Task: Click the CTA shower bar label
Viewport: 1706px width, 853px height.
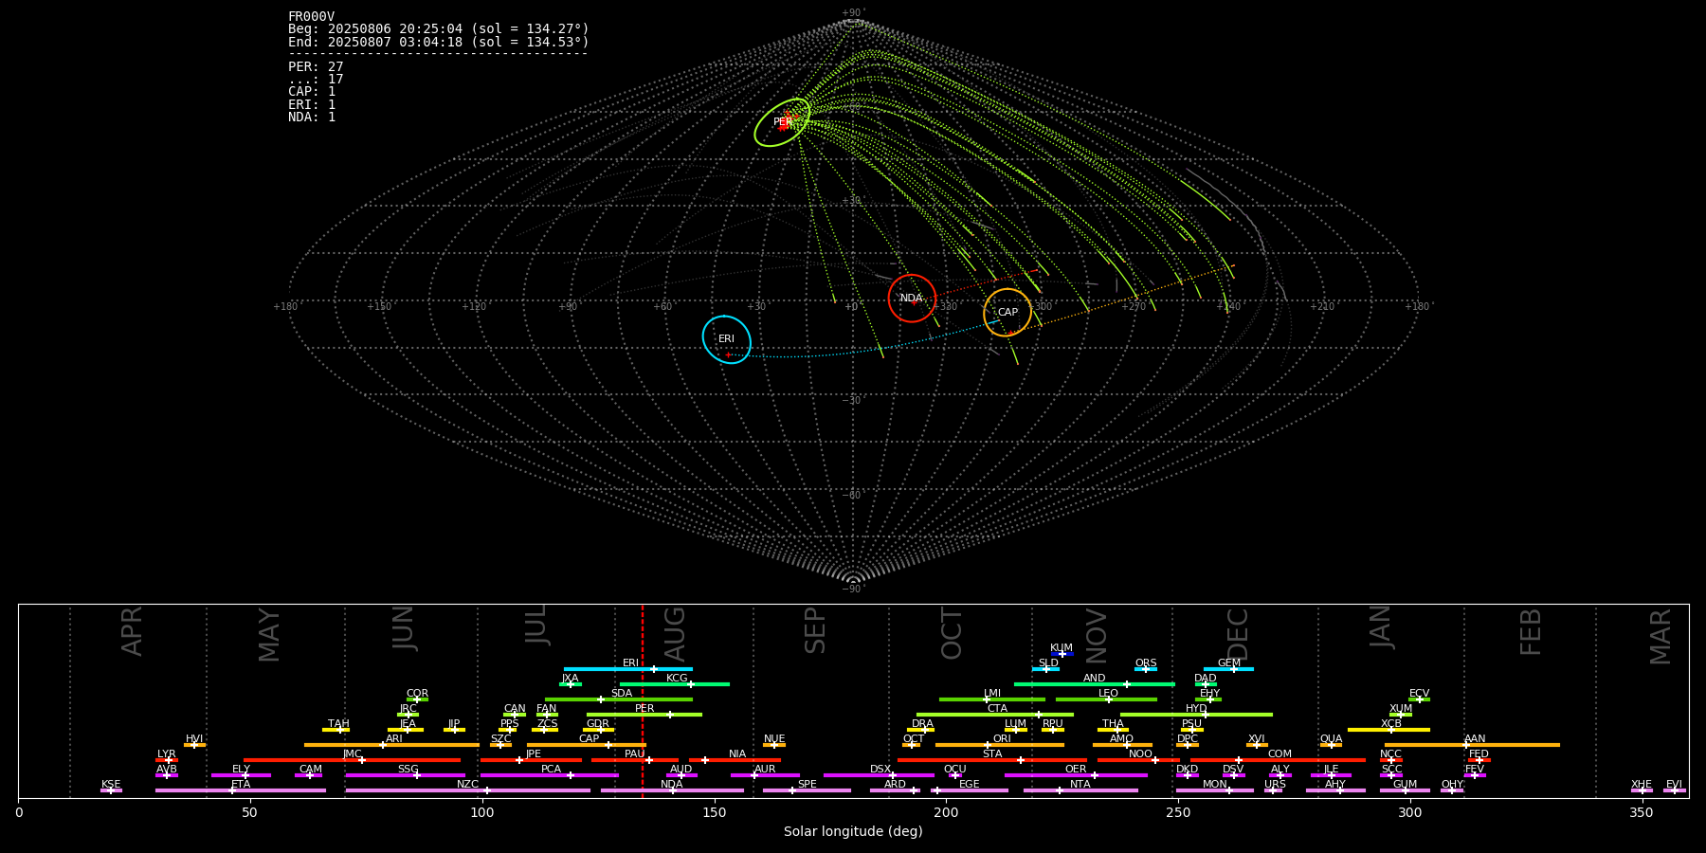Action: click(x=998, y=709)
